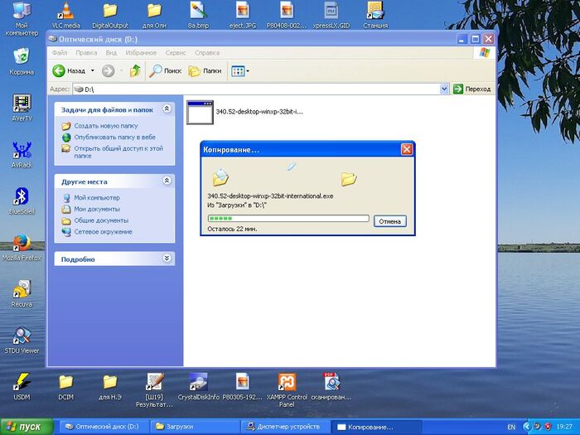Cancel copying with the Отмена button

point(389,221)
